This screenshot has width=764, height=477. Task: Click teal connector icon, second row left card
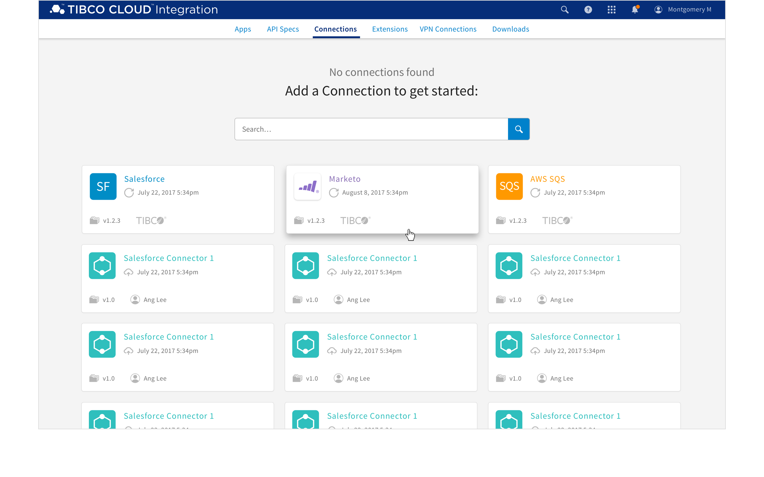click(x=102, y=266)
